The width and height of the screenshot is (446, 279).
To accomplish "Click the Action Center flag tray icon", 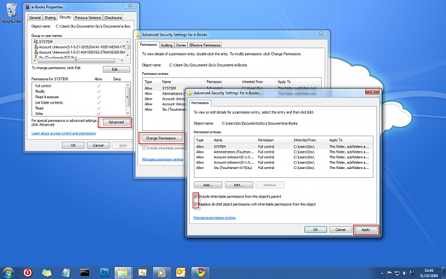I will point(390,273).
